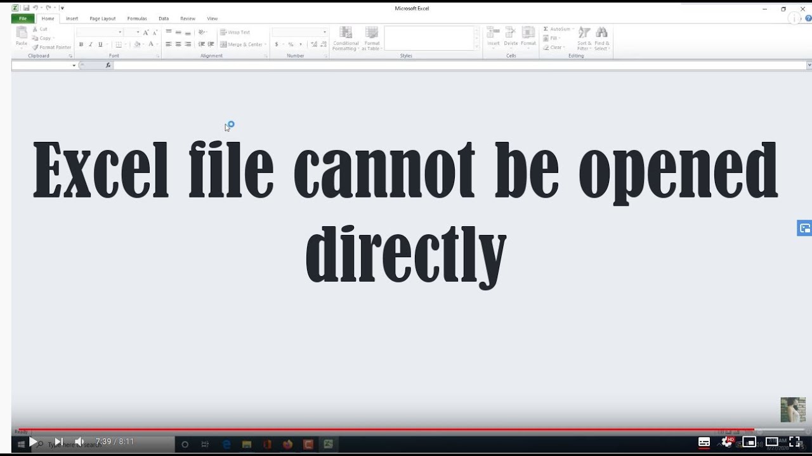The height and width of the screenshot is (456, 812).
Task: Open Sort & Filter menu
Action: [x=584, y=39]
